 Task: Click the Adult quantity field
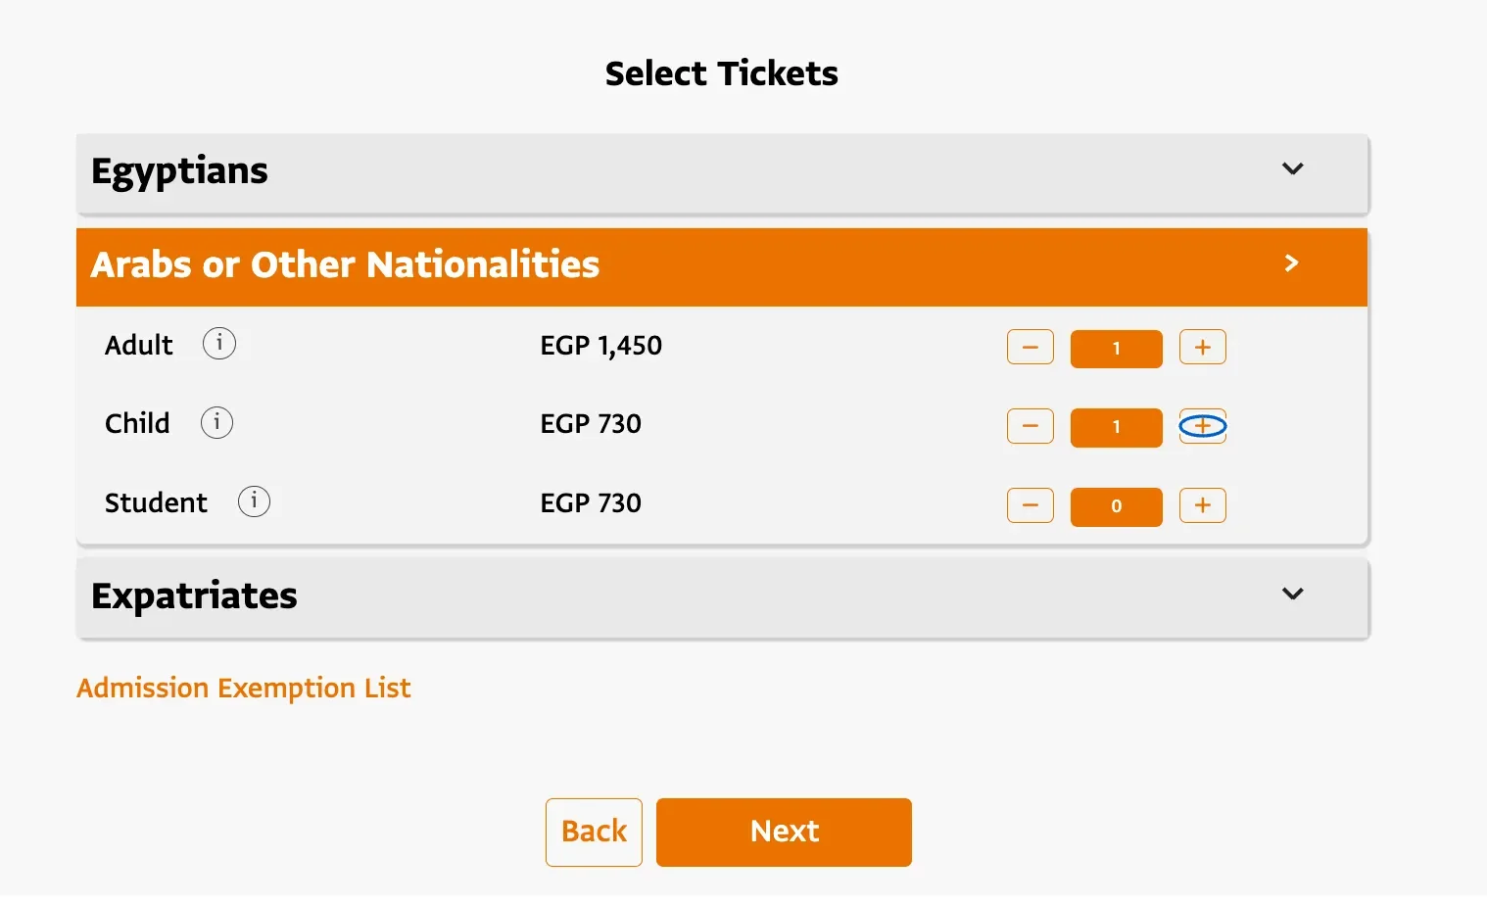(x=1116, y=349)
